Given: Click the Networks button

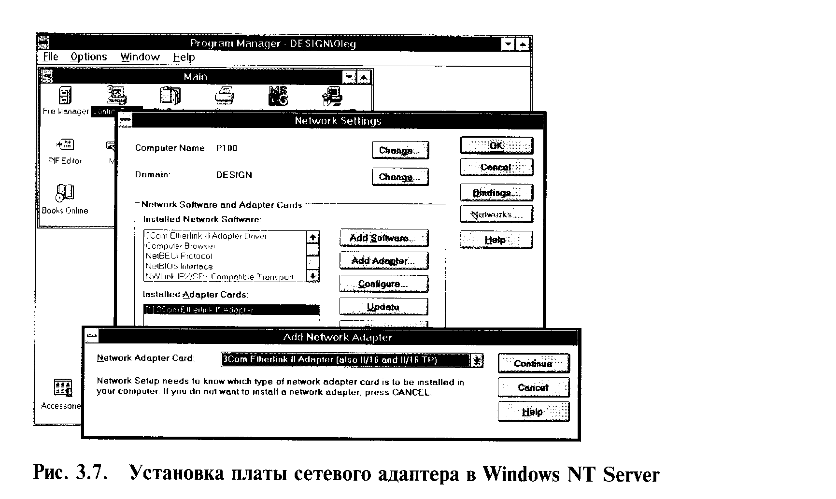Looking at the screenshot, I should coord(496,214).
